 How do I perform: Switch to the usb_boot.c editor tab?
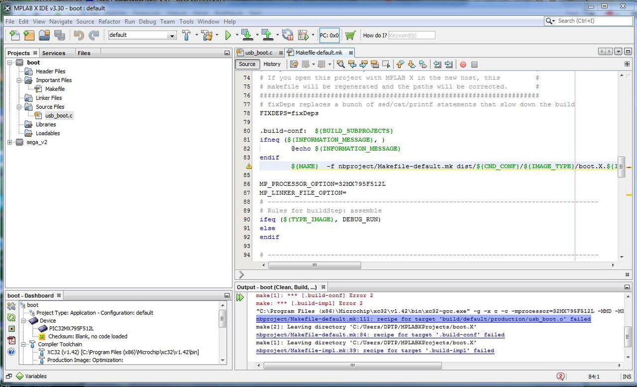259,53
